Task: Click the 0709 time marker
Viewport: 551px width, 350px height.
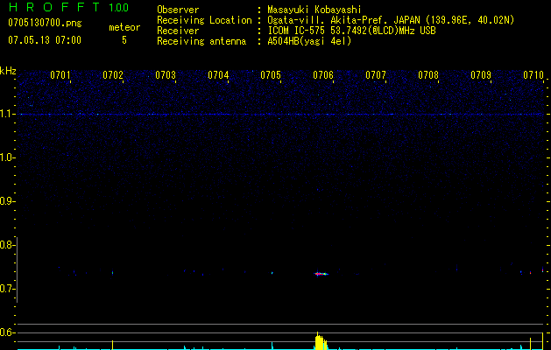Action: pos(481,75)
